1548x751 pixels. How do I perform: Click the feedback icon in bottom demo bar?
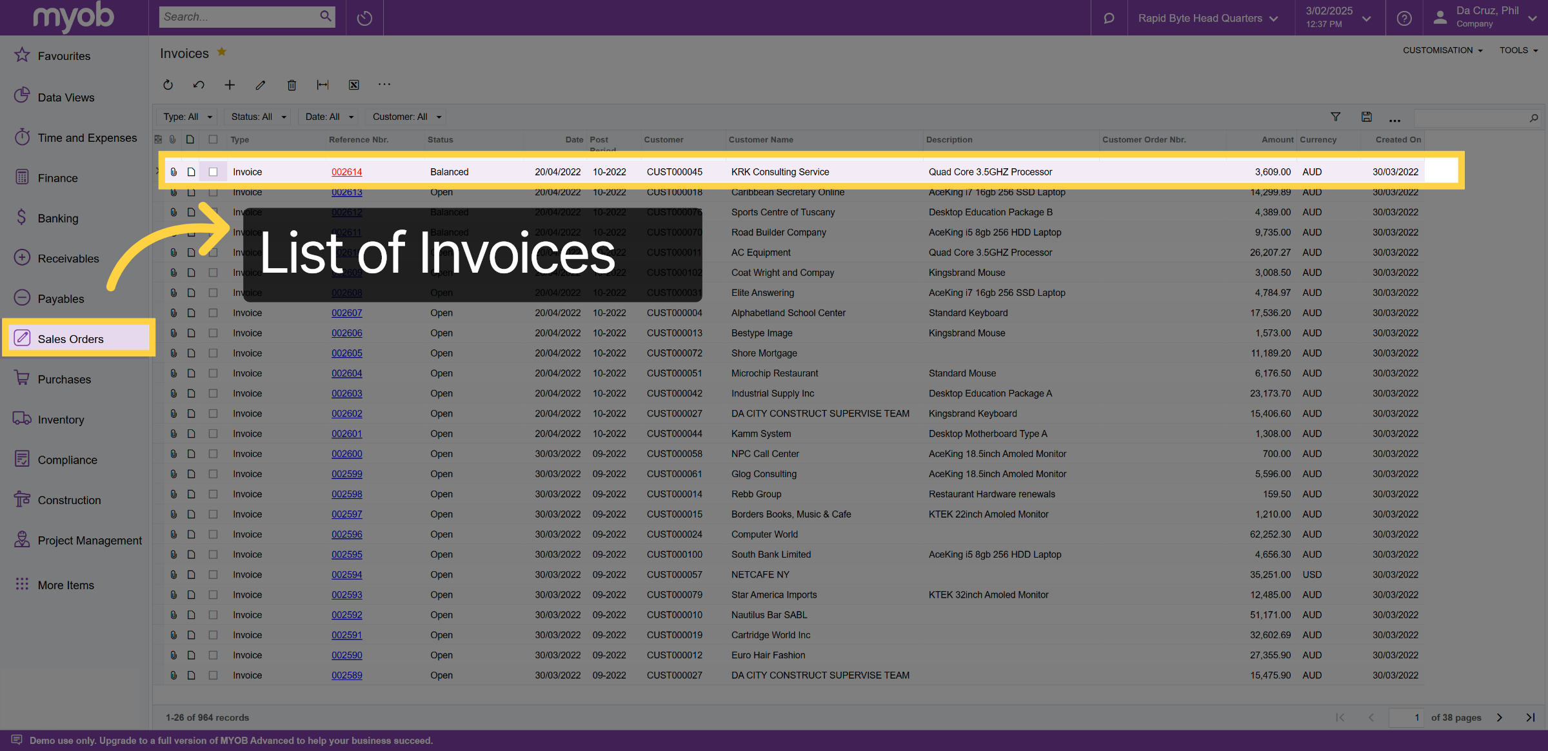[x=17, y=740]
